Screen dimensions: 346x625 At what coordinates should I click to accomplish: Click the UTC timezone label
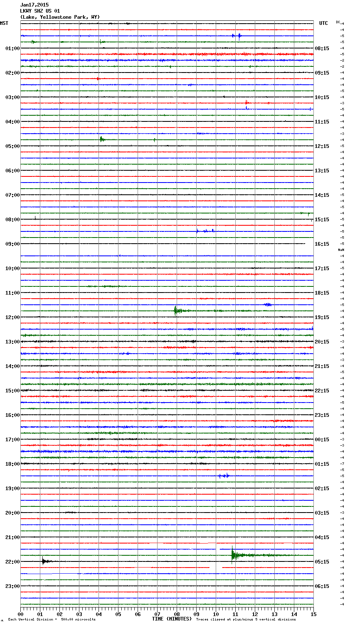click(324, 23)
